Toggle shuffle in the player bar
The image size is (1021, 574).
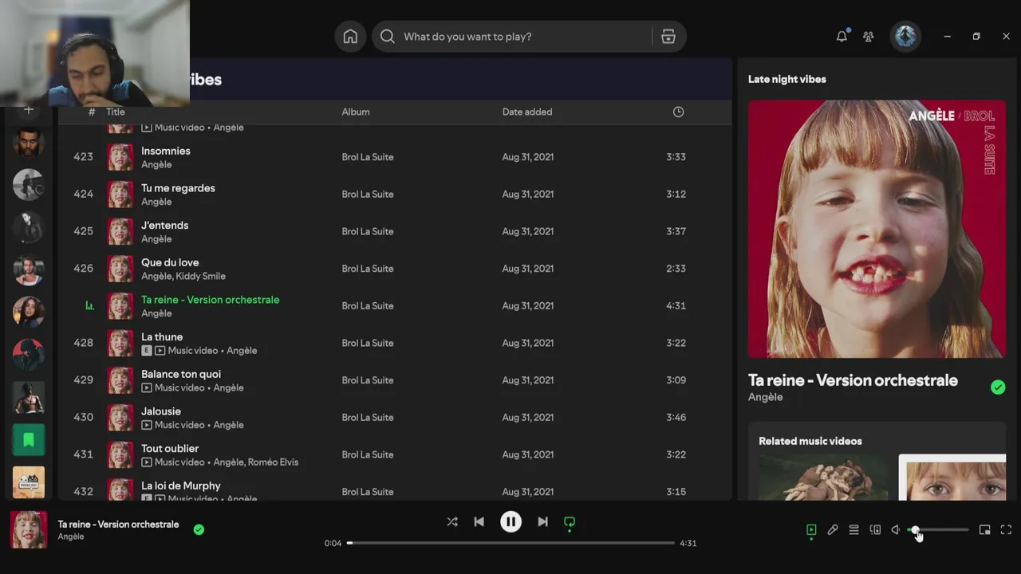coord(452,522)
